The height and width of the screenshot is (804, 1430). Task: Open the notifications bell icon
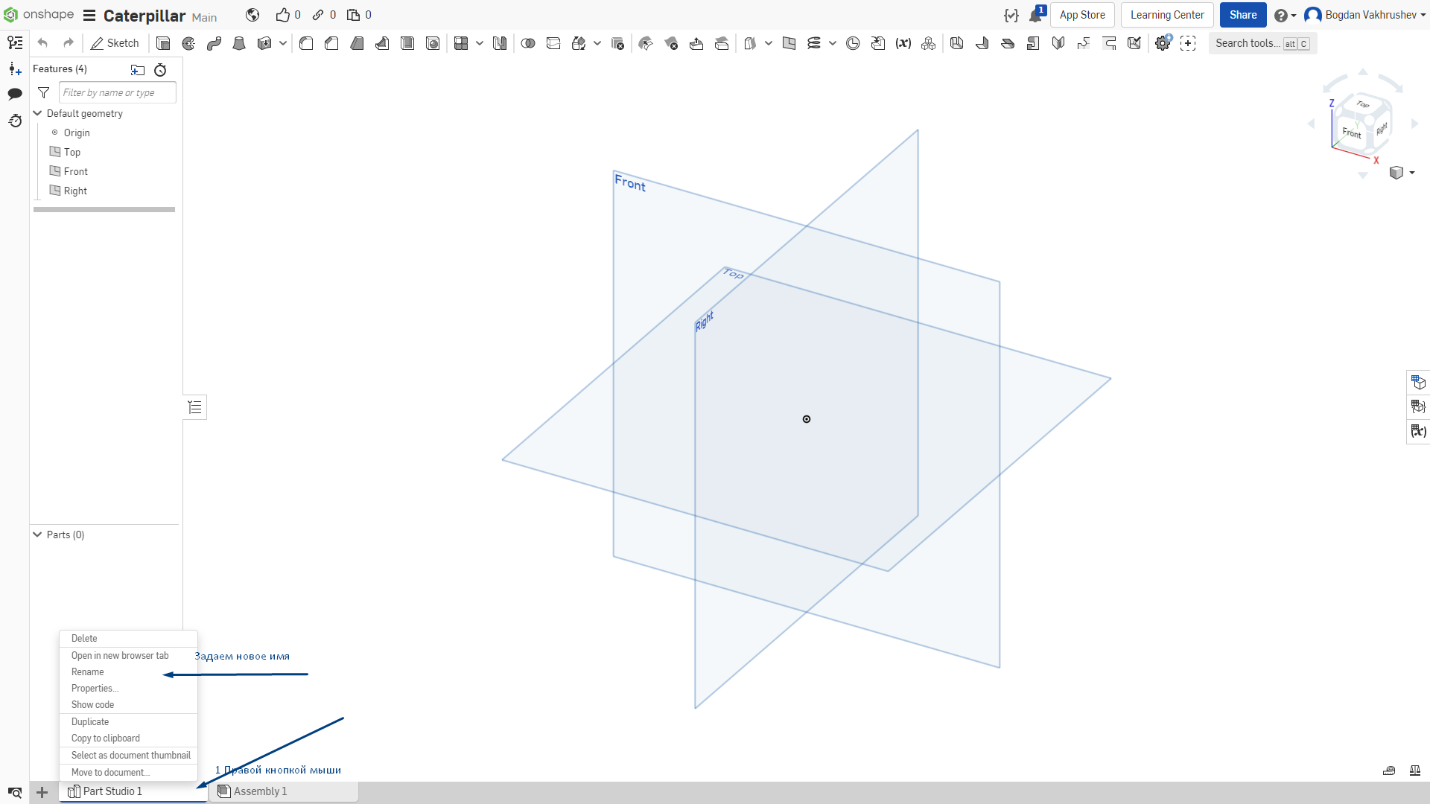pos(1036,15)
